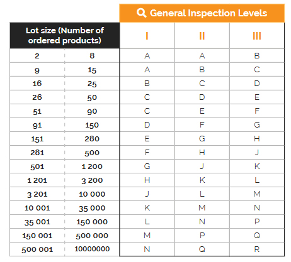Select code letter P in the 150 001 row
291x262 pixels.
202,236
